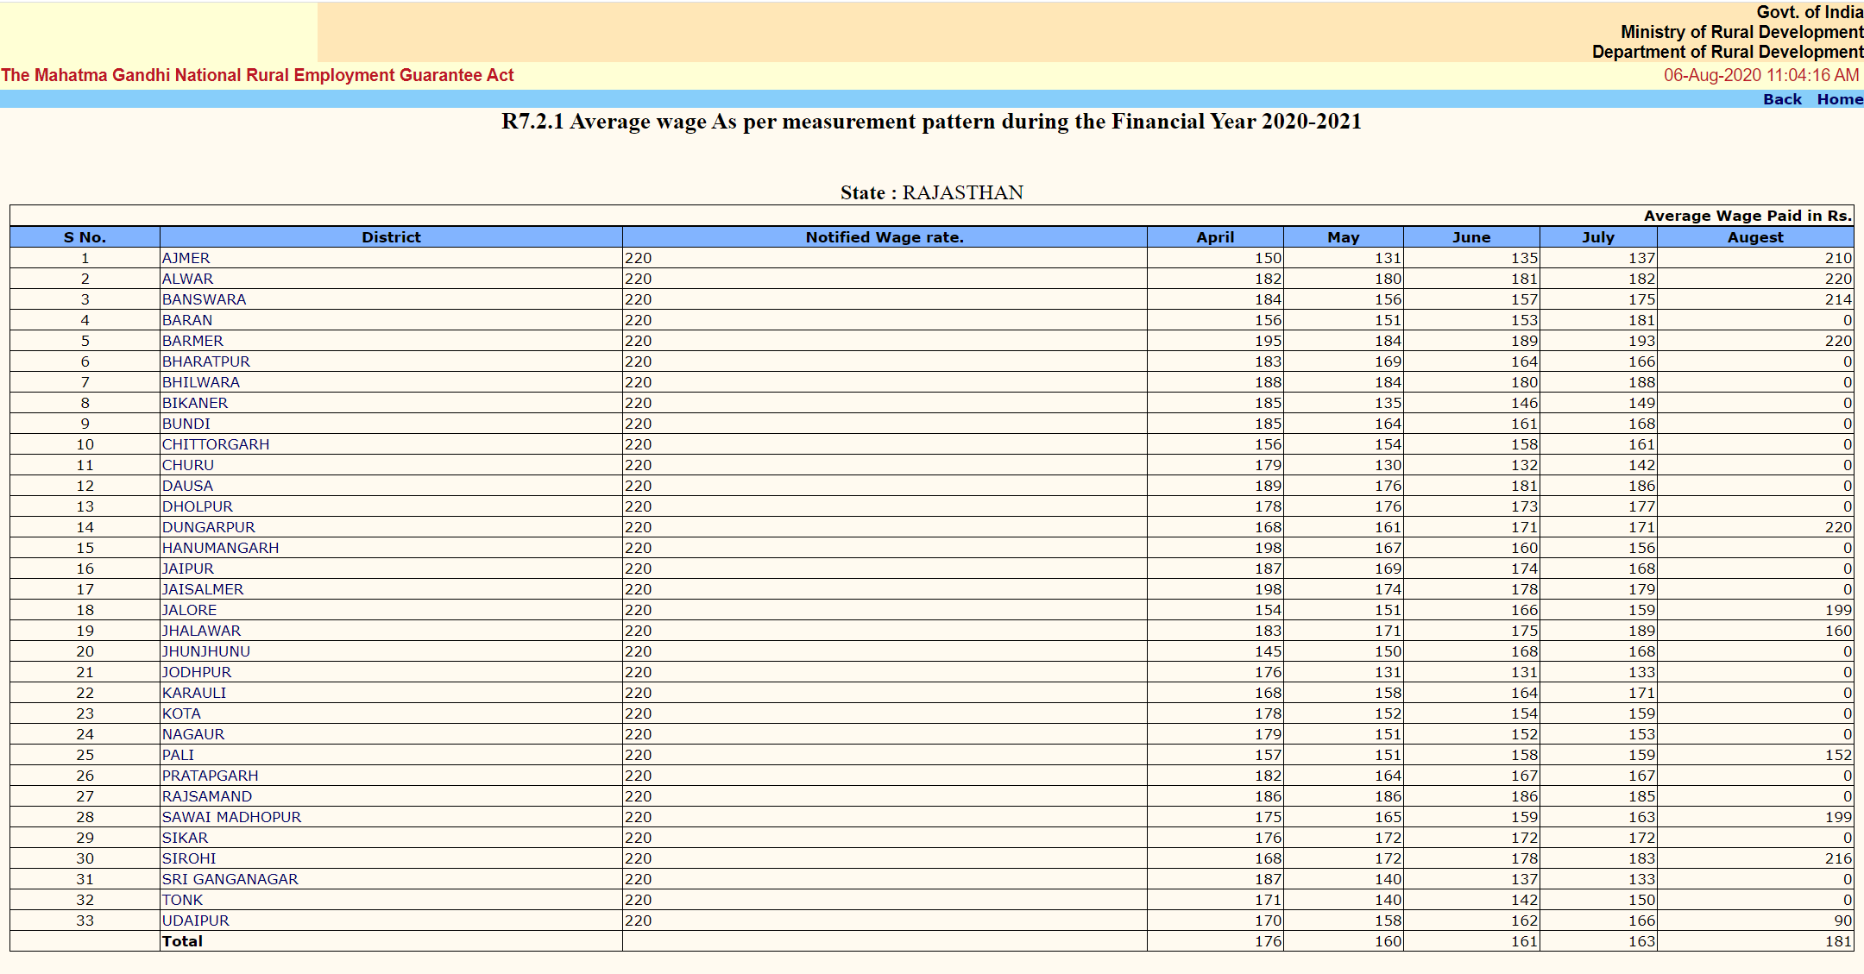Select SRI GANGANAGAR district link

click(x=230, y=879)
